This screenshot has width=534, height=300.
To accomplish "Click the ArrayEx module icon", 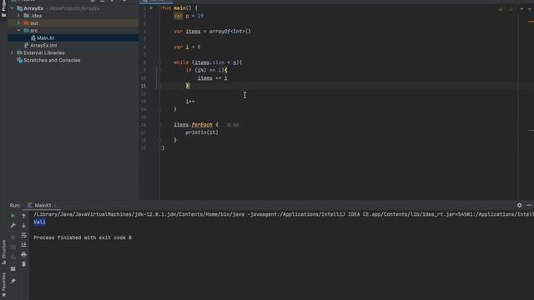I will click(20, 8).
